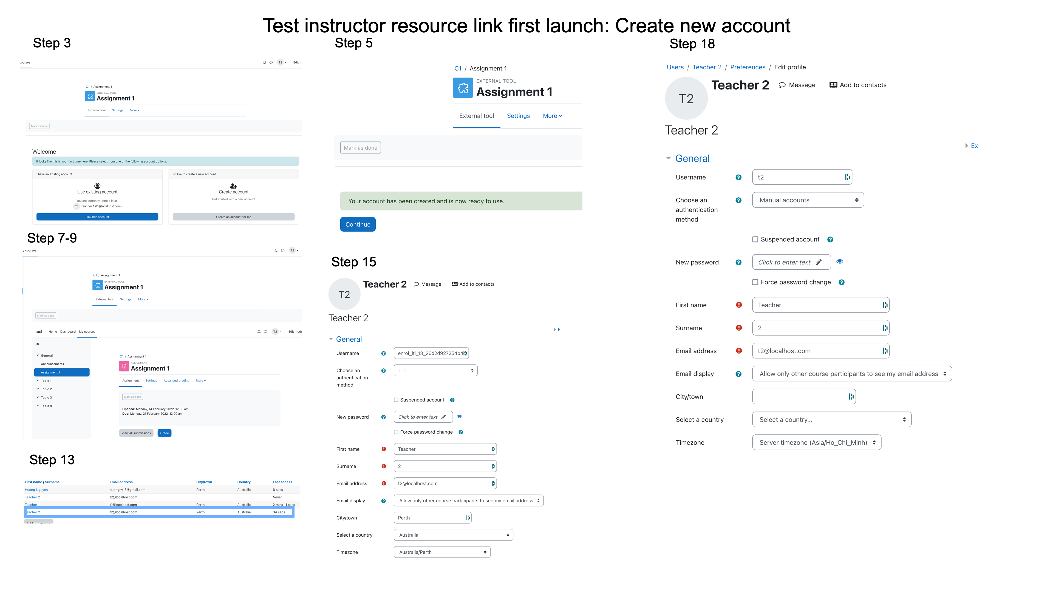Check Suspended account box in Step 15
Image resolution: width=1053 pixels, height=592 pixels.
point(396,400)
